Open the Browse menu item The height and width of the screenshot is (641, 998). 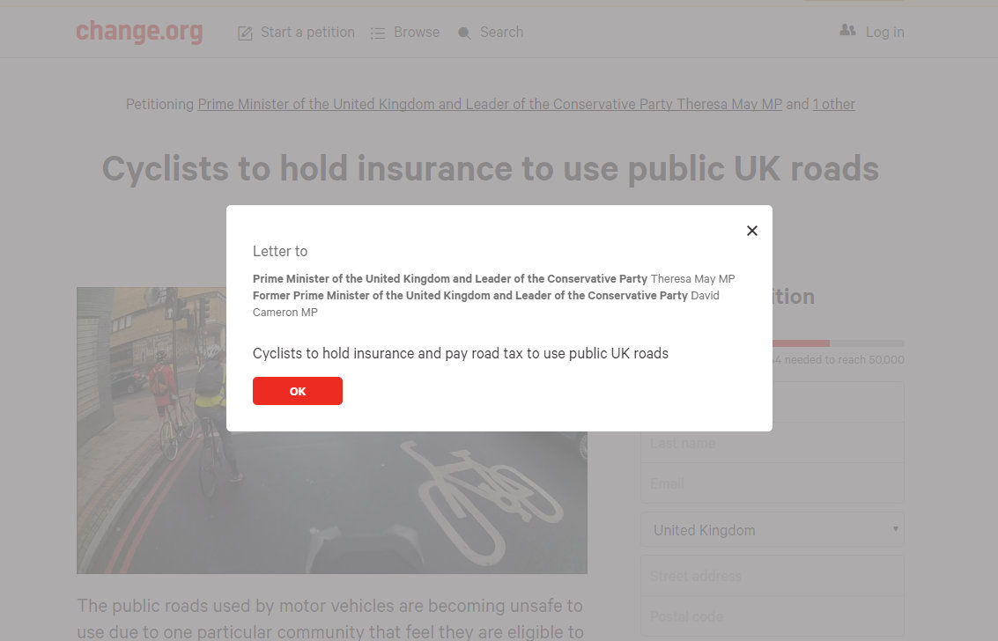[x=417, y=33]
